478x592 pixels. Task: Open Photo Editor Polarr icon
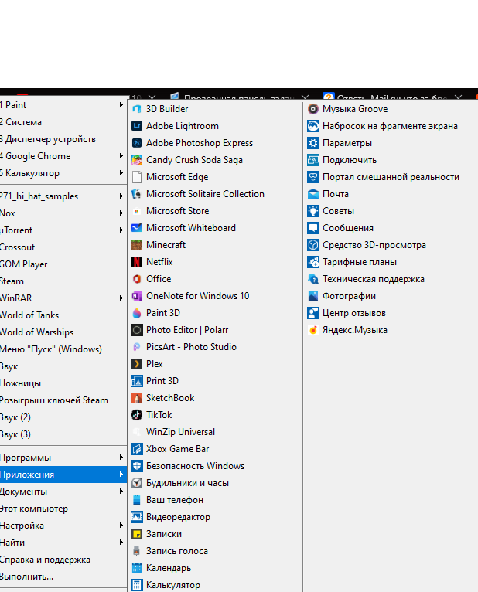click(136, 330)
